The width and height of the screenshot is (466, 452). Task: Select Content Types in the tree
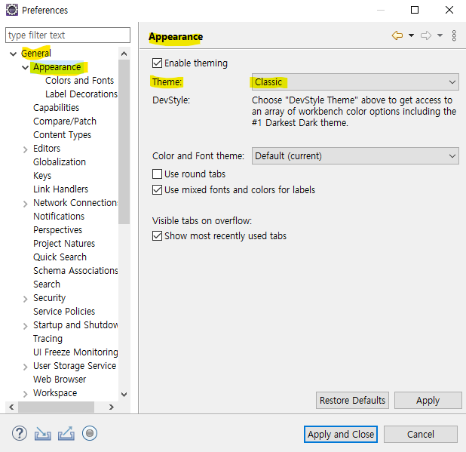point(62,135)
